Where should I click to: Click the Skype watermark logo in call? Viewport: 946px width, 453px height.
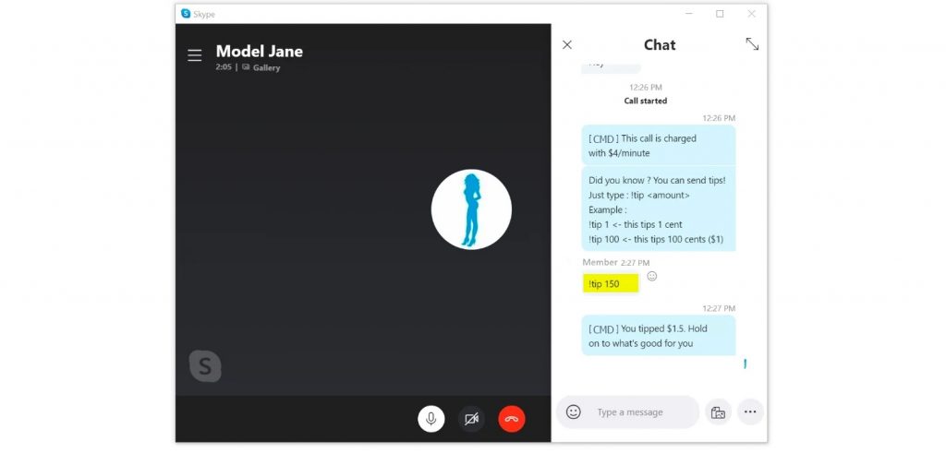tap(205, 365)
